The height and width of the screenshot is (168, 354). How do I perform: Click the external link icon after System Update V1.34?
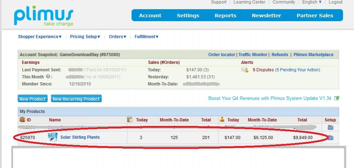pyautogui.click(x=337, y=98)
